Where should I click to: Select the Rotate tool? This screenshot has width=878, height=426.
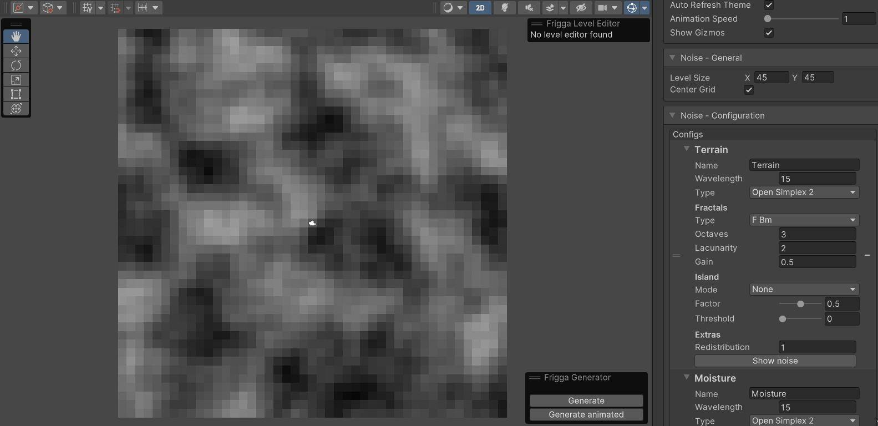[16, 65]
